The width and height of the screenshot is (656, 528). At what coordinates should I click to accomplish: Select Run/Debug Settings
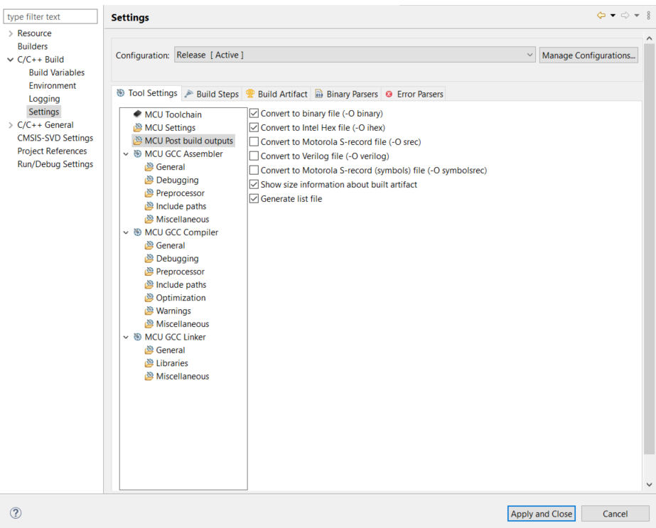[55, 164]
